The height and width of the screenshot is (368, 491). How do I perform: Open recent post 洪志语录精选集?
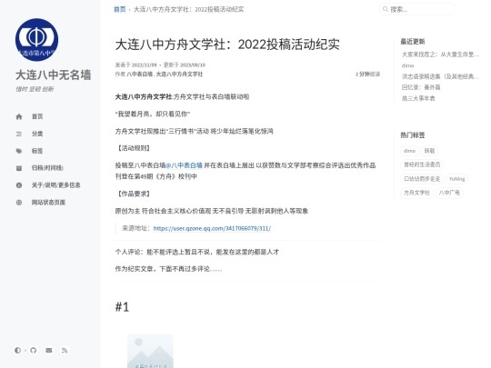point(440,76)
